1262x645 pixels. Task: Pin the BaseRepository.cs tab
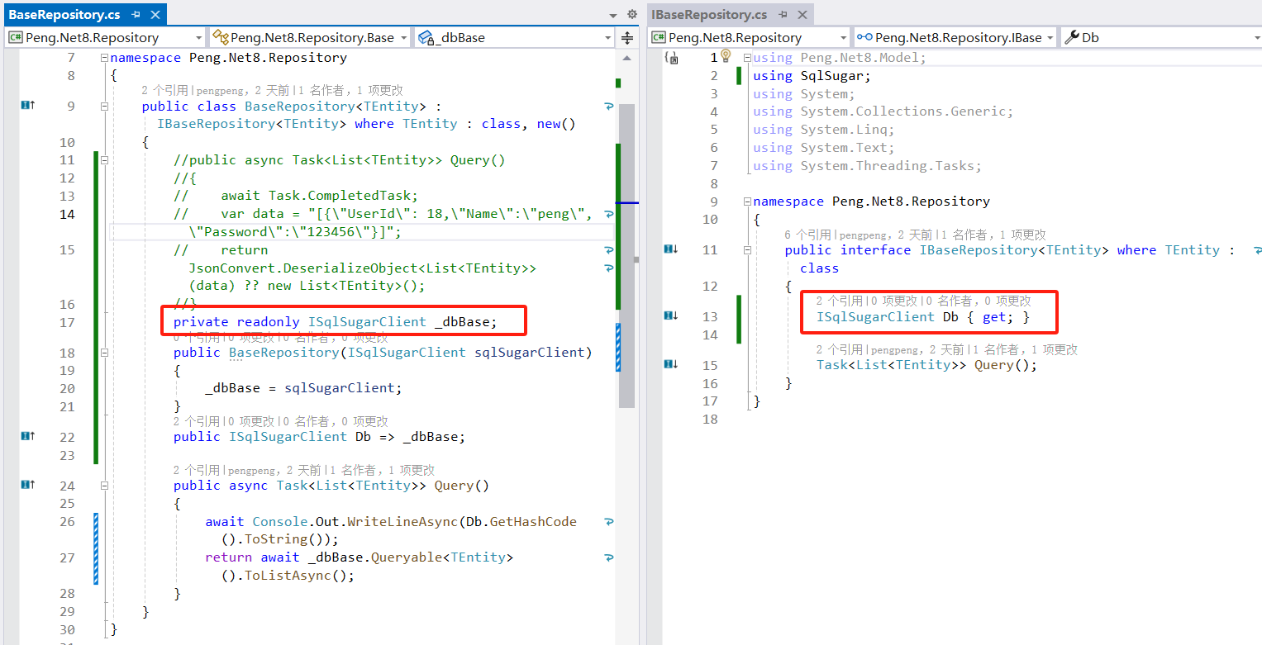coord(136,15)
